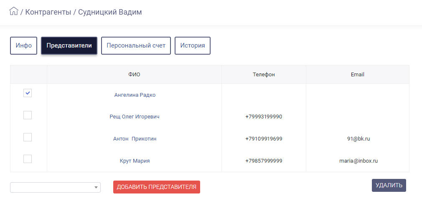Check the Рещ Олег Игоревич checkbox

[x=28, y=115]
